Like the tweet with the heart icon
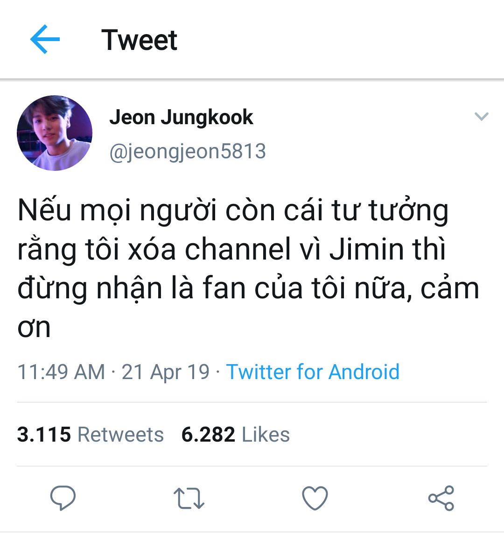The width and height of the screenshot is (504, 535). [x=315, y=498]
